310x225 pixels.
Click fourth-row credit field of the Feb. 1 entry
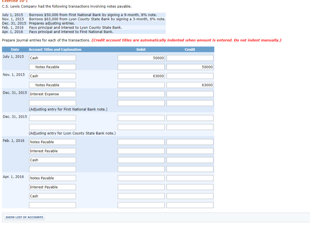190,169
